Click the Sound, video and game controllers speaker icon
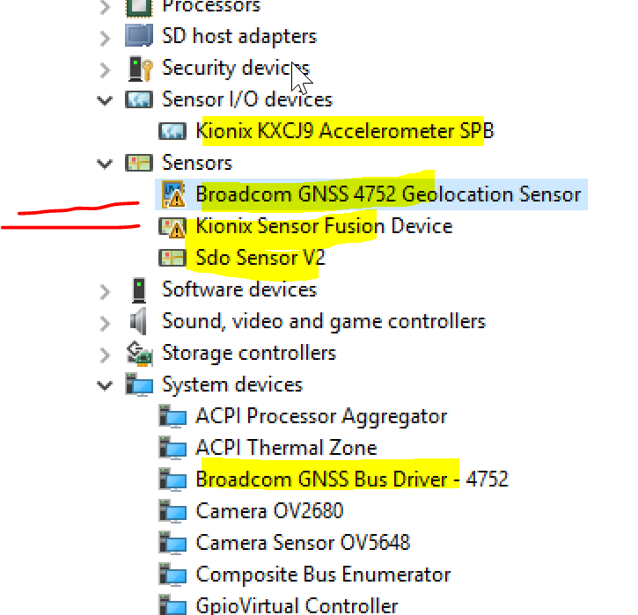The width and height of the screenshot is (638, 615). 139,321
